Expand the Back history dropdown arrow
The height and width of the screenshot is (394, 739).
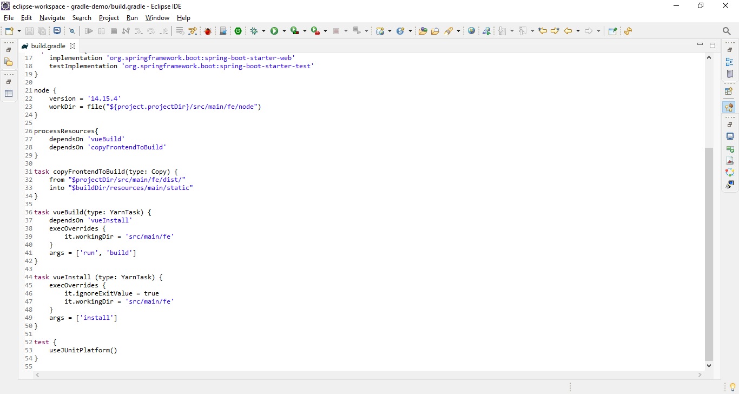click(x=578, y=31)
